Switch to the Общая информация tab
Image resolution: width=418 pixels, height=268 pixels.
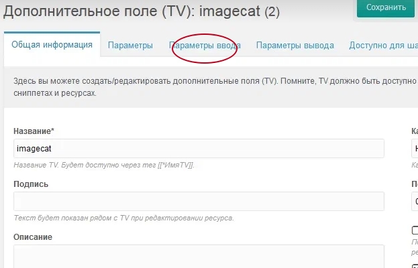point(52,46)
